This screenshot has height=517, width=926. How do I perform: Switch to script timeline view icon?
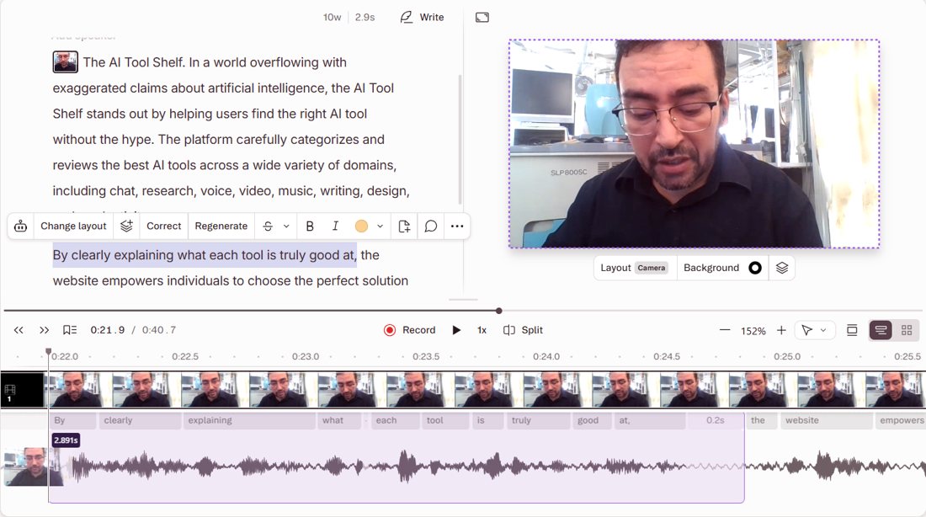coord(881,330)
